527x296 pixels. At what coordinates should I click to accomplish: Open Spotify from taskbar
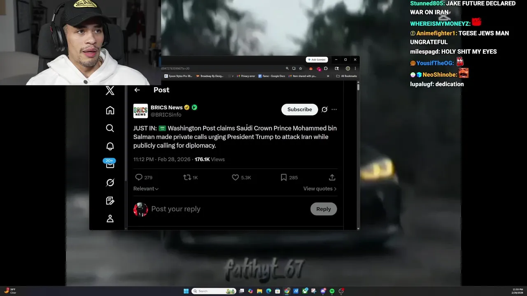(x=332, y=291)
